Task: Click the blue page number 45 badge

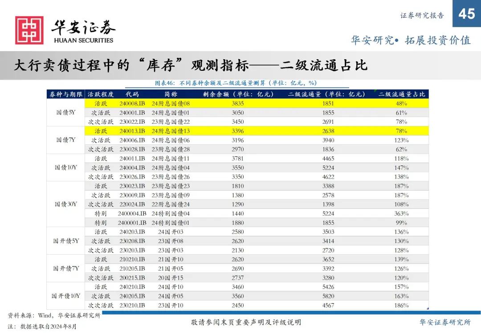Action: point(467,13)
